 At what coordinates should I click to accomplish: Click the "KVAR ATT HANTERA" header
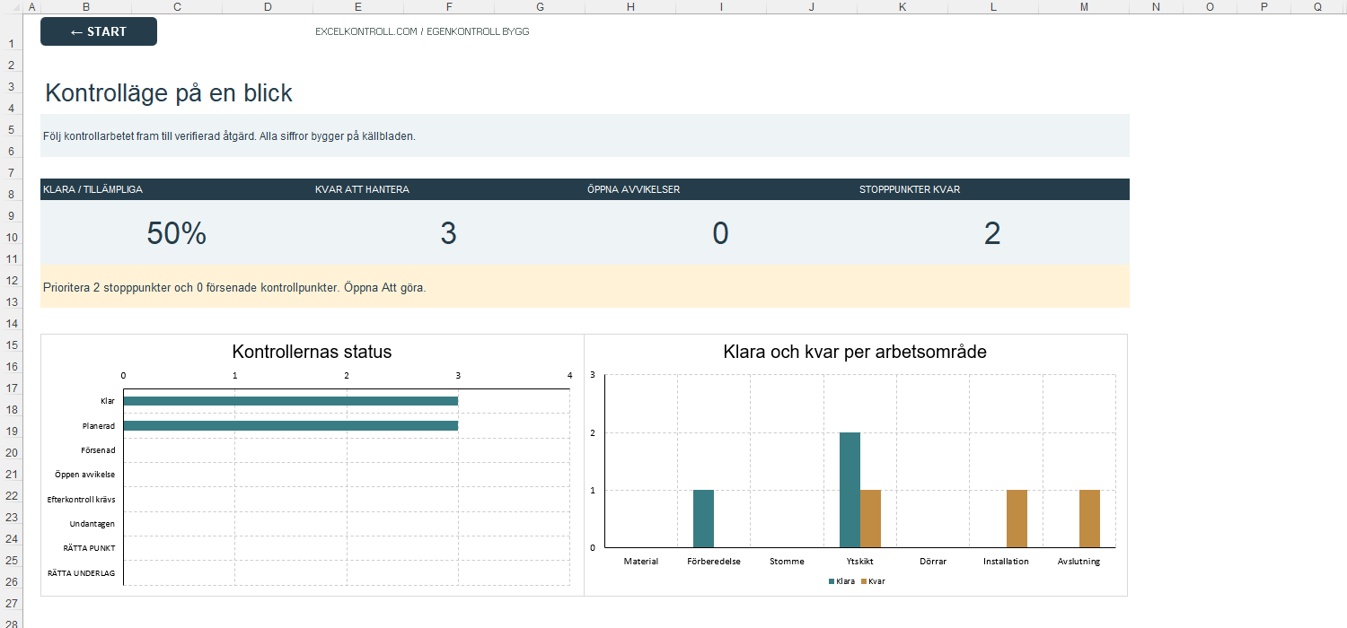[x=362, y=189]
